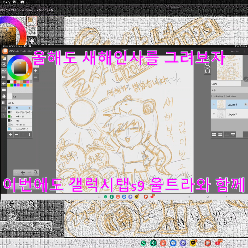Screen dimensions: 248x248
Task: Select the magic wand tool
Action: pos(4,115)
